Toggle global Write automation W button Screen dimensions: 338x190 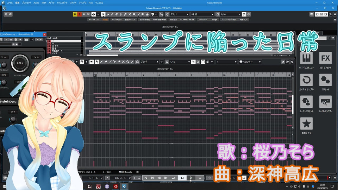tap(88, 14)
